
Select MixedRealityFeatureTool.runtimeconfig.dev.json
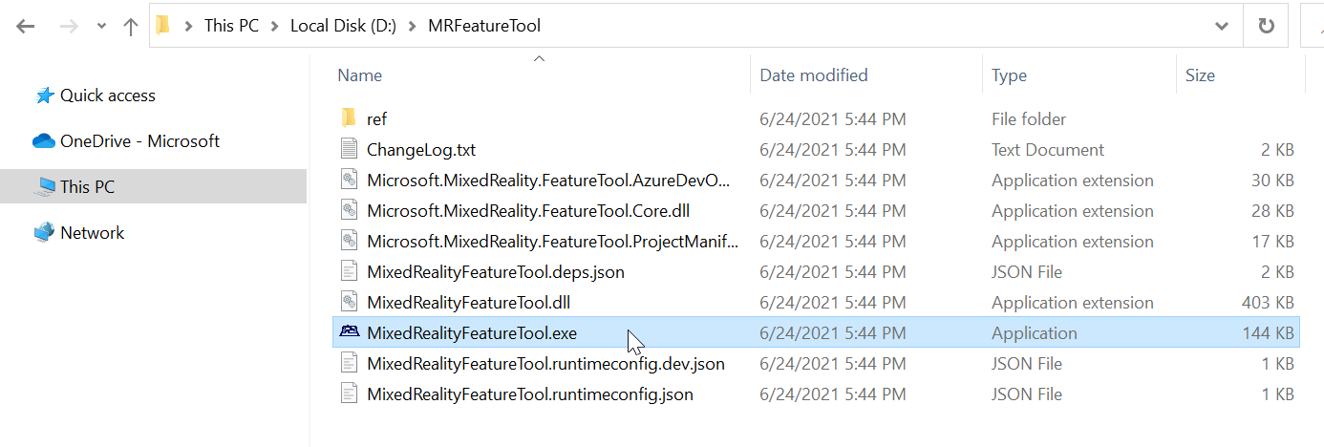[x=545, y=364]
